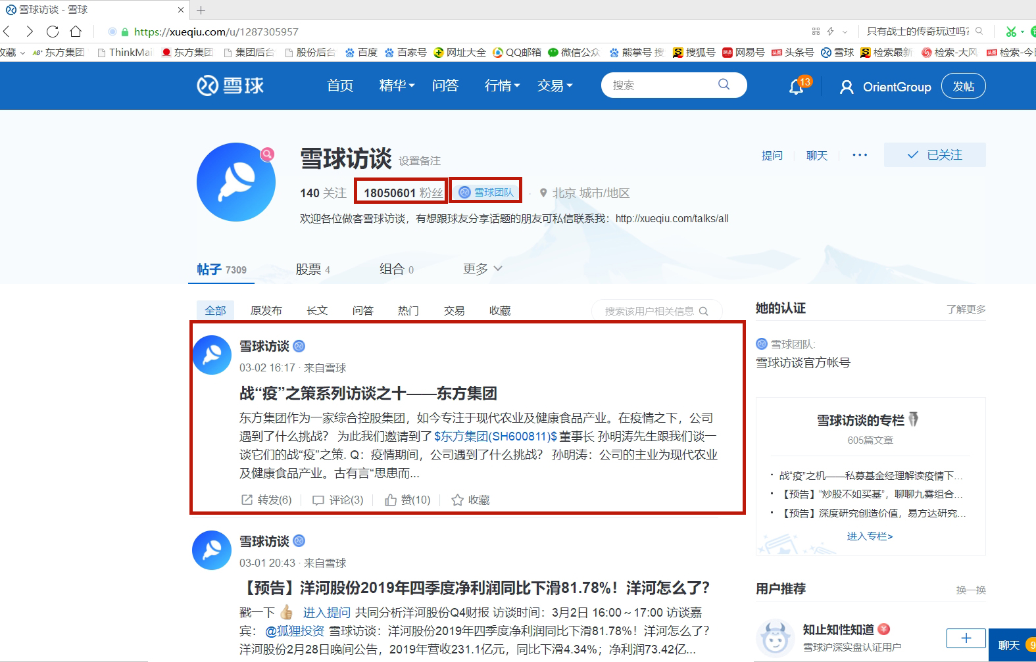The width and height of the screenshot is (1036, 662).
Task: Click the 雪球团队 badge
Action: 486,192
